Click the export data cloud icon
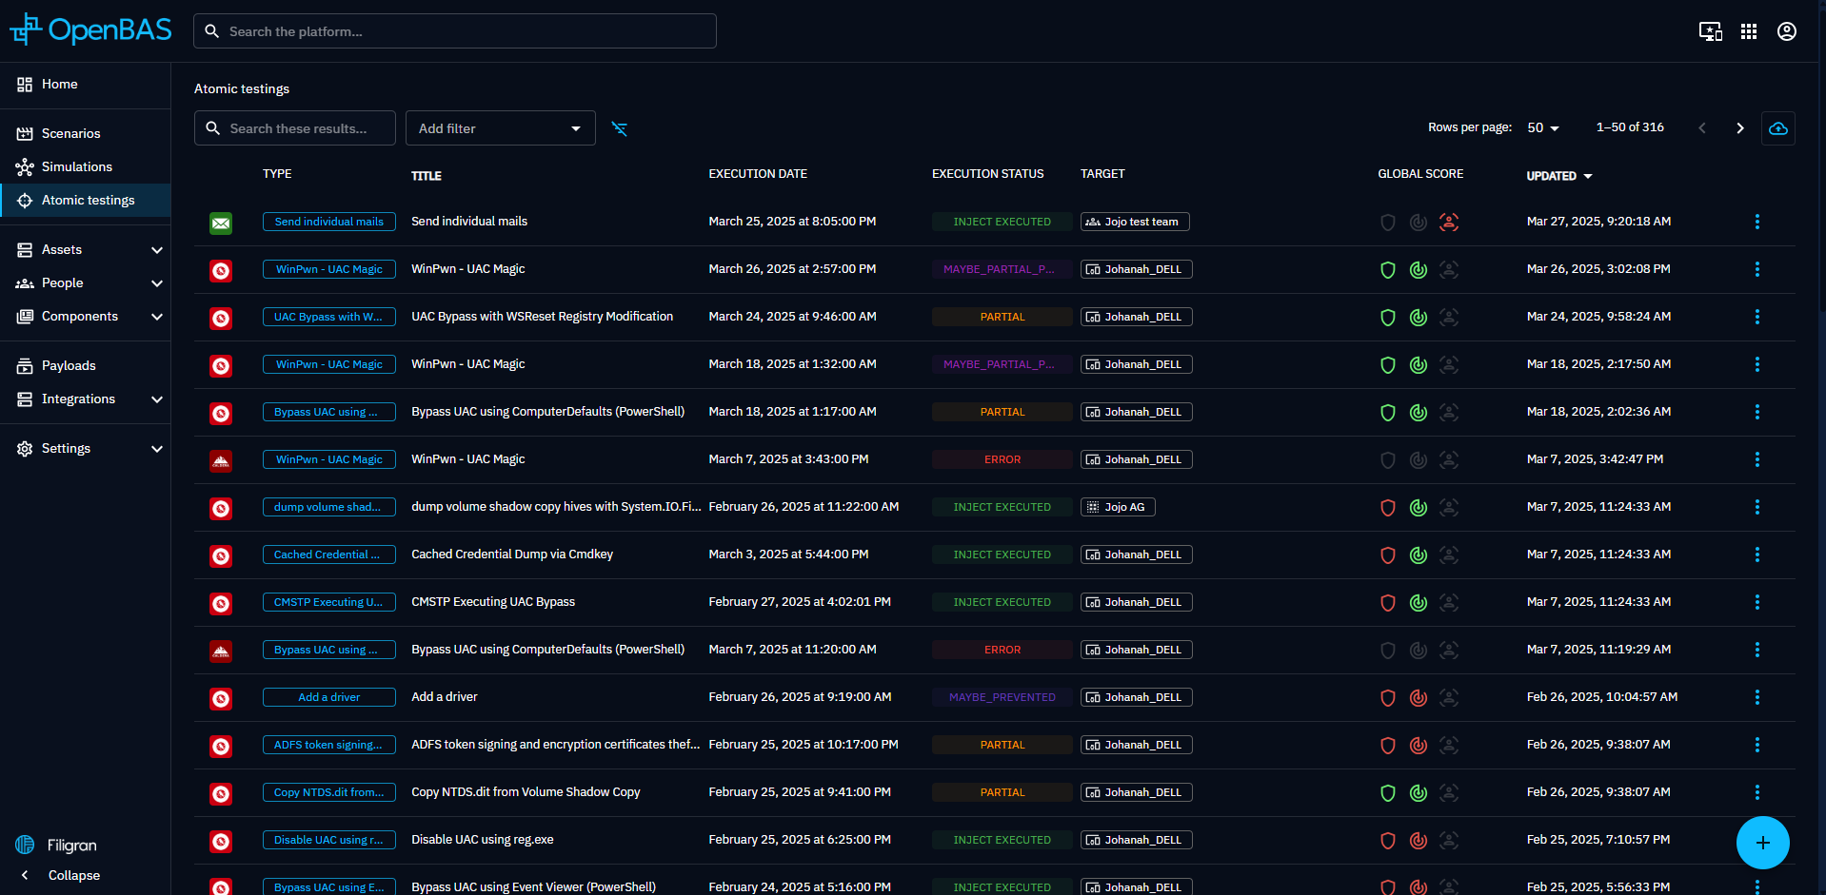 (1777, 128)
